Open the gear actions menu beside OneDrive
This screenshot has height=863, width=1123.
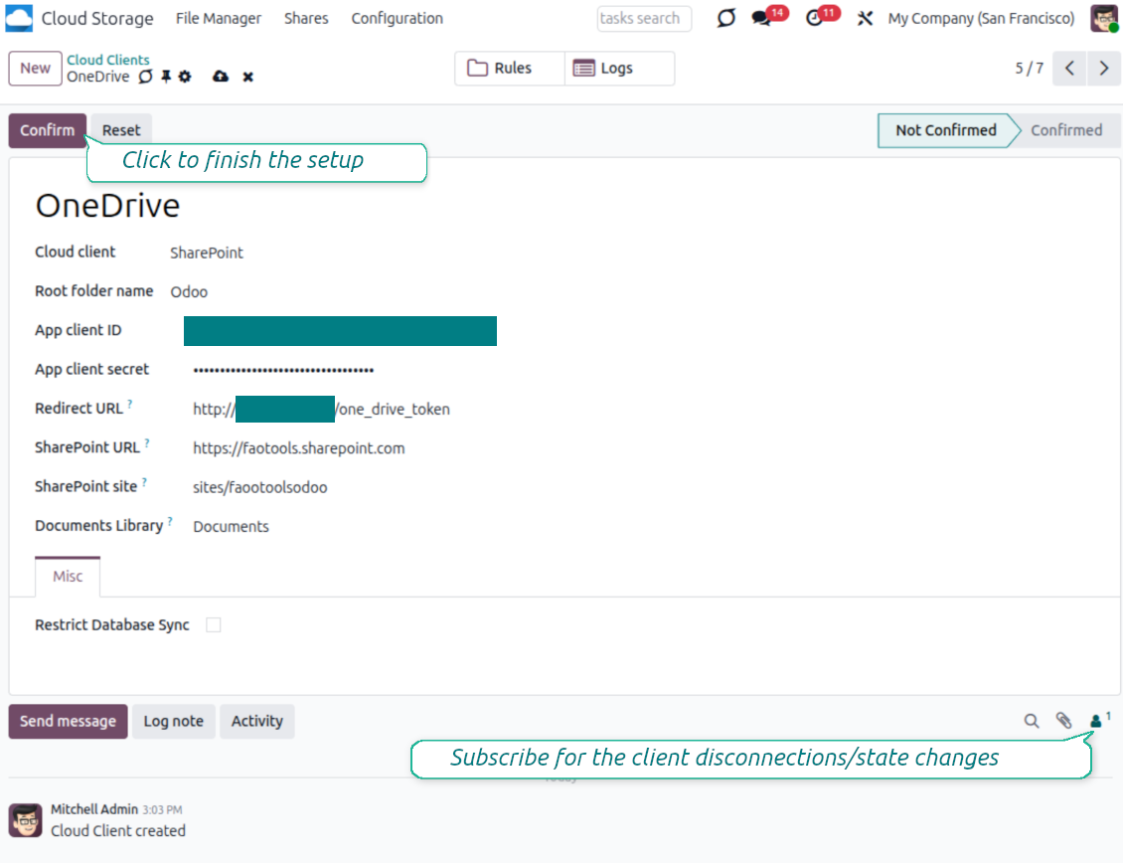point(185,77)
